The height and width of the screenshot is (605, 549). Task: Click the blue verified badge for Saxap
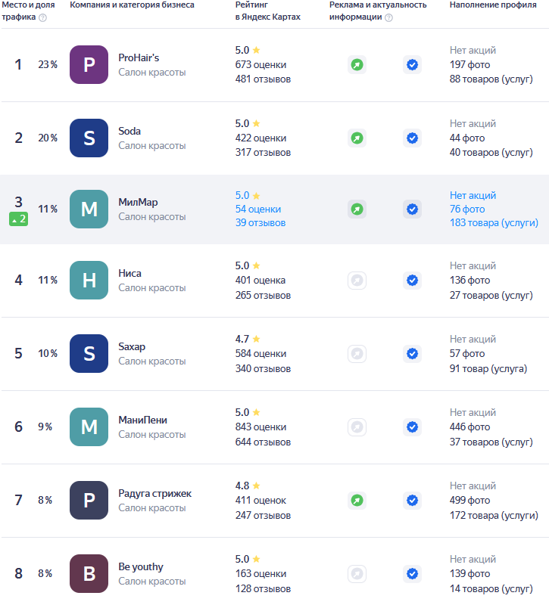pyautogui.click(x=412, y=354)
